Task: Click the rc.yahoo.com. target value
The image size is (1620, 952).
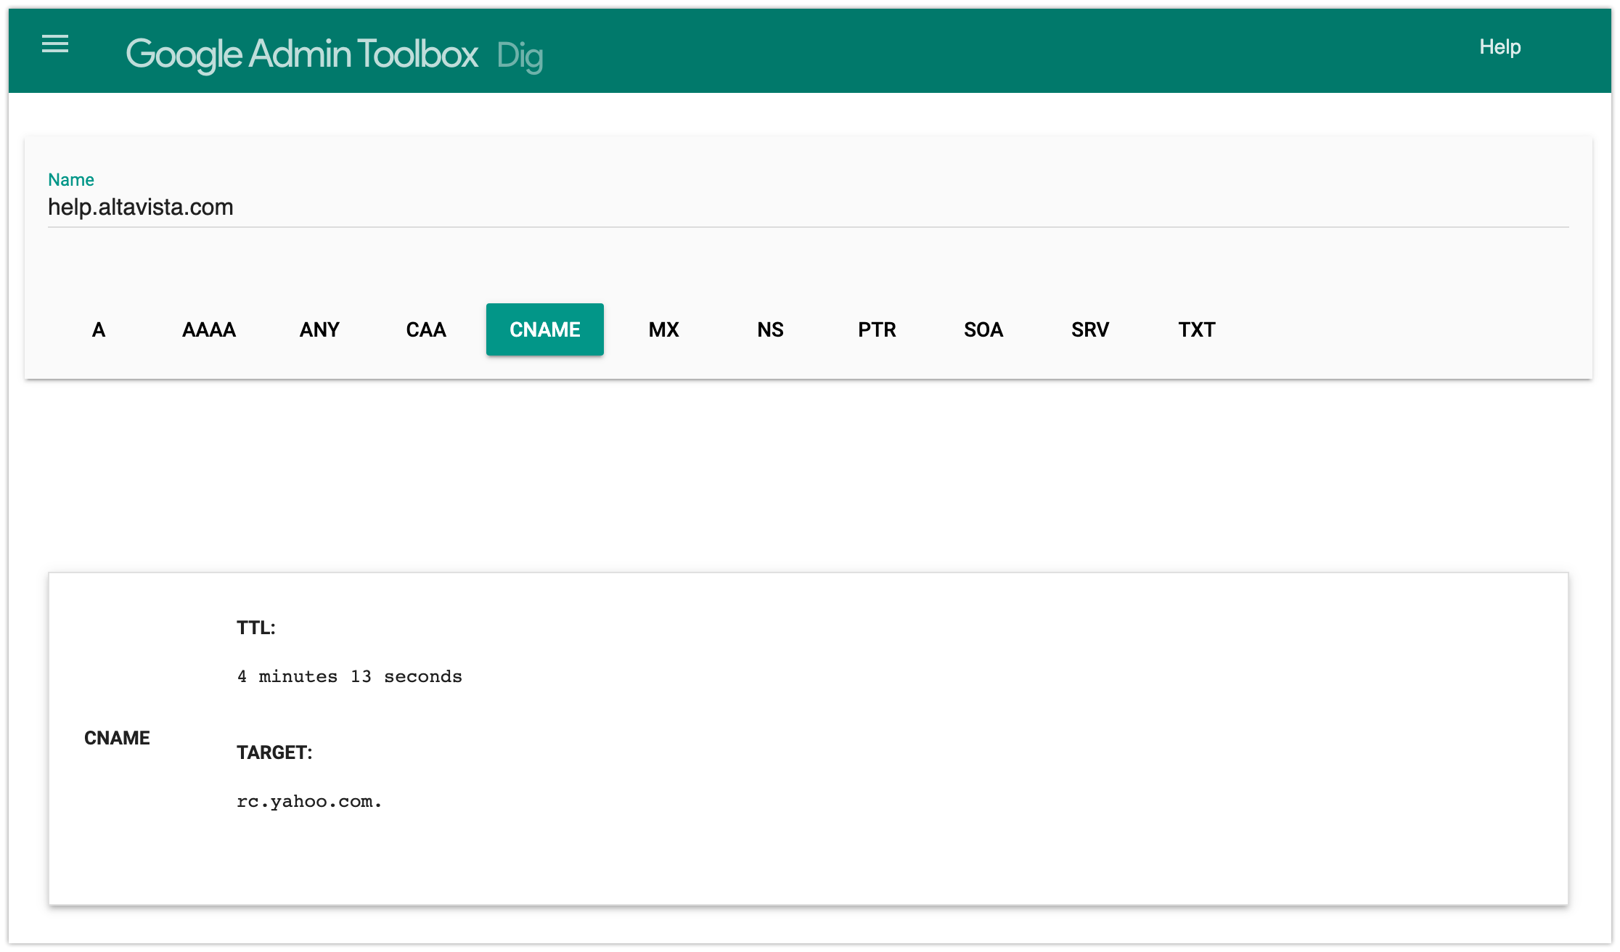Action: [309, 802]
